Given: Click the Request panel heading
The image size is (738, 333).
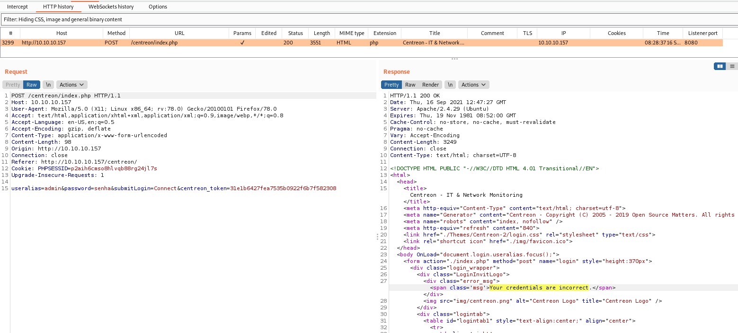Looking at the screenshot, I should (16, 72).
